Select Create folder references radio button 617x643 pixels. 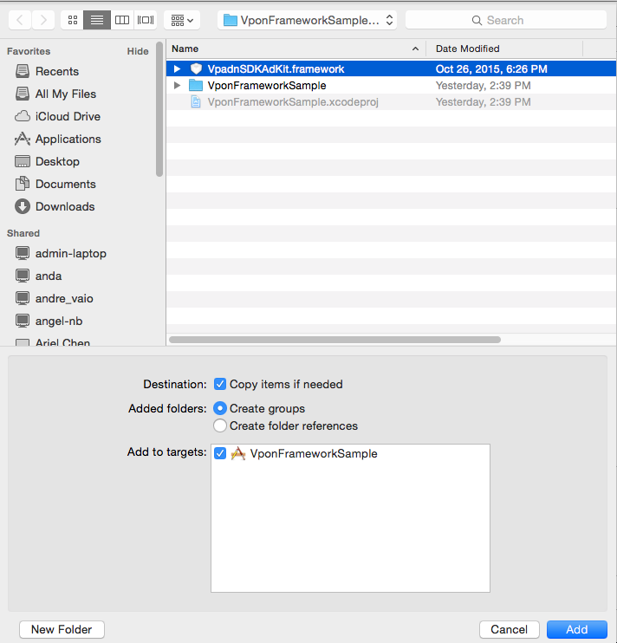(220, 425)
